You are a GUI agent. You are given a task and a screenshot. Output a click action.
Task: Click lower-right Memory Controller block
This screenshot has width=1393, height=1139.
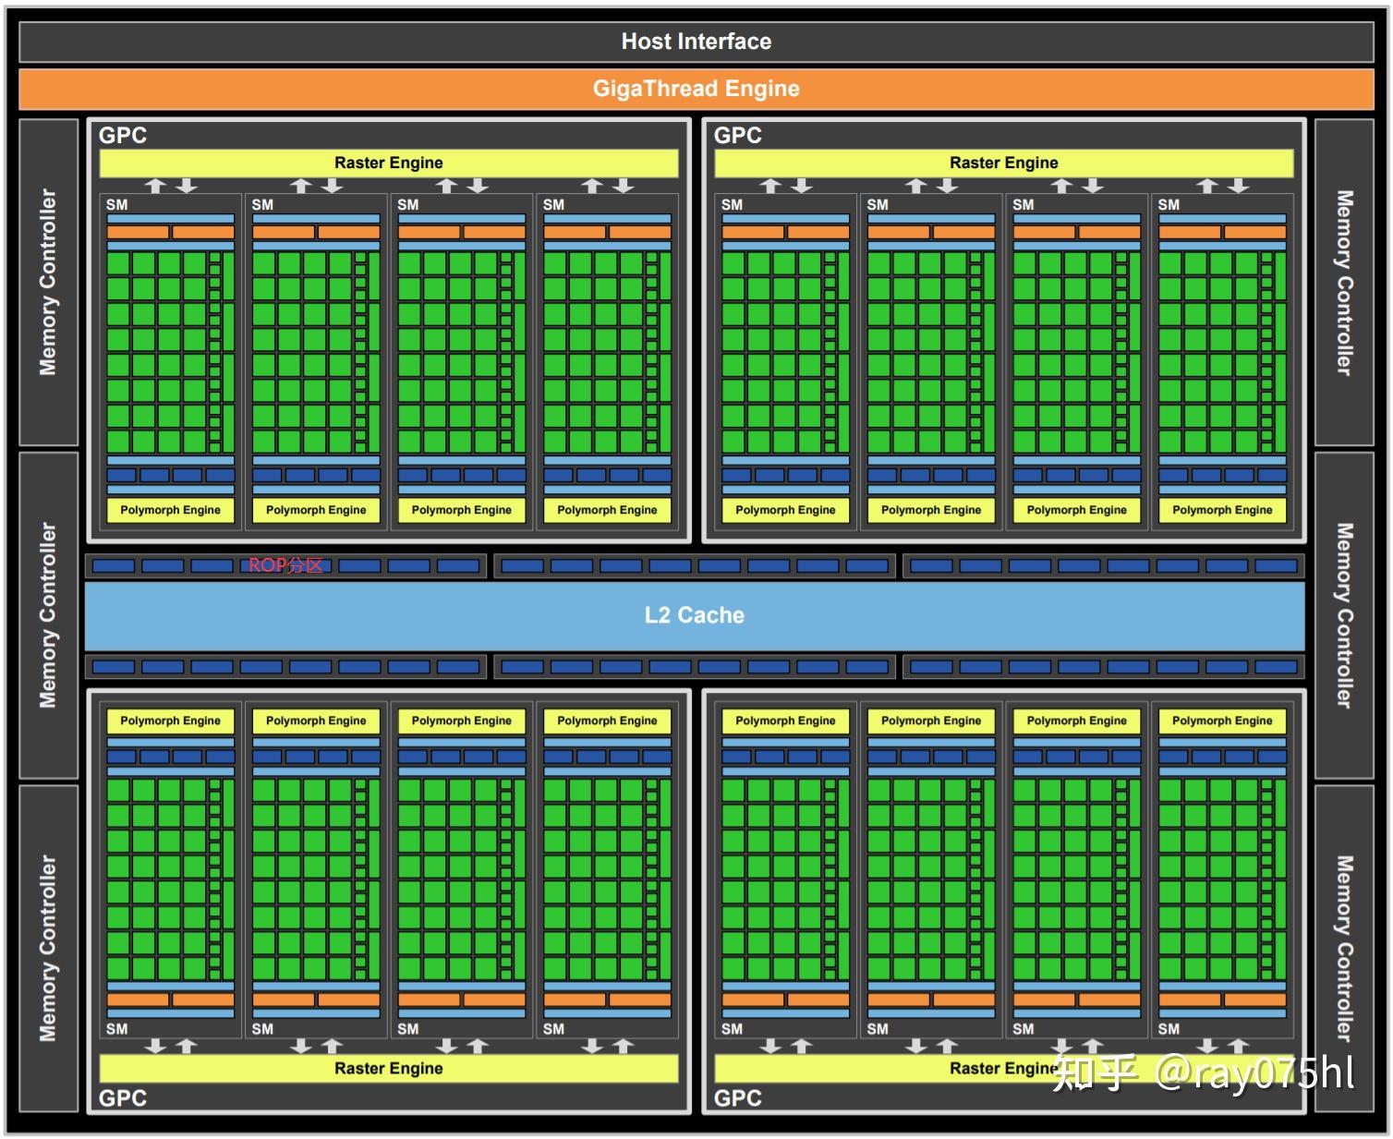(1344, 948)
